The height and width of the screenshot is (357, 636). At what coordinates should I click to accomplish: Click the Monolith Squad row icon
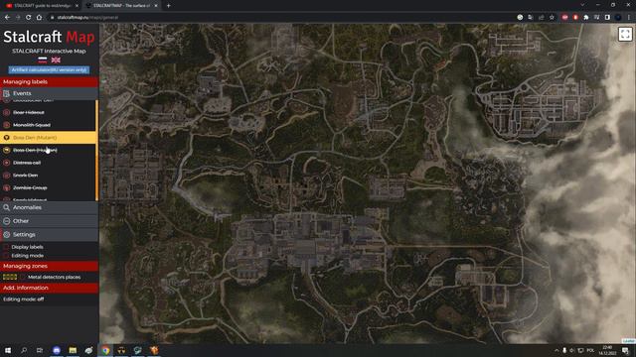[x=7, y=125]
